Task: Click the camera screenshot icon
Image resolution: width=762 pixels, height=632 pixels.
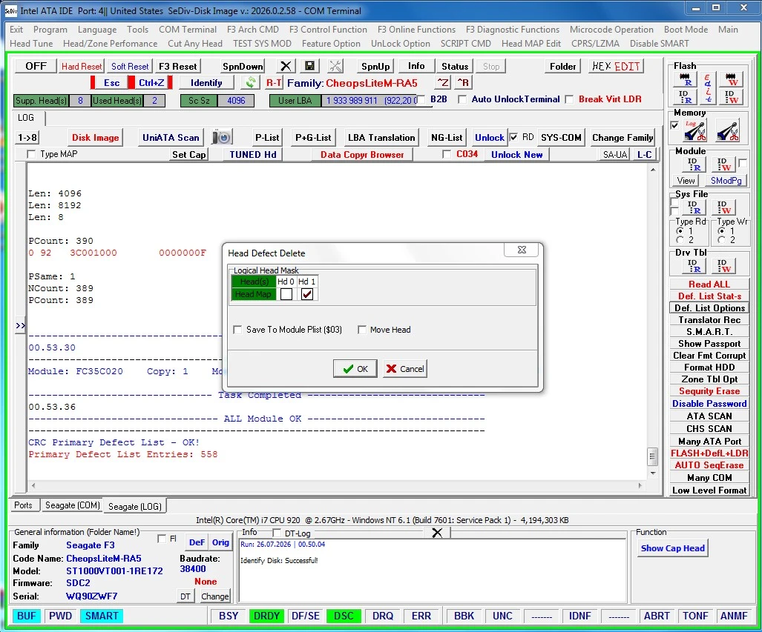Action: 222,137
